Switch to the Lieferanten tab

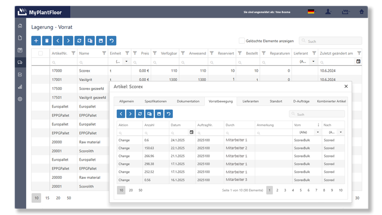[x=251, y=101]
